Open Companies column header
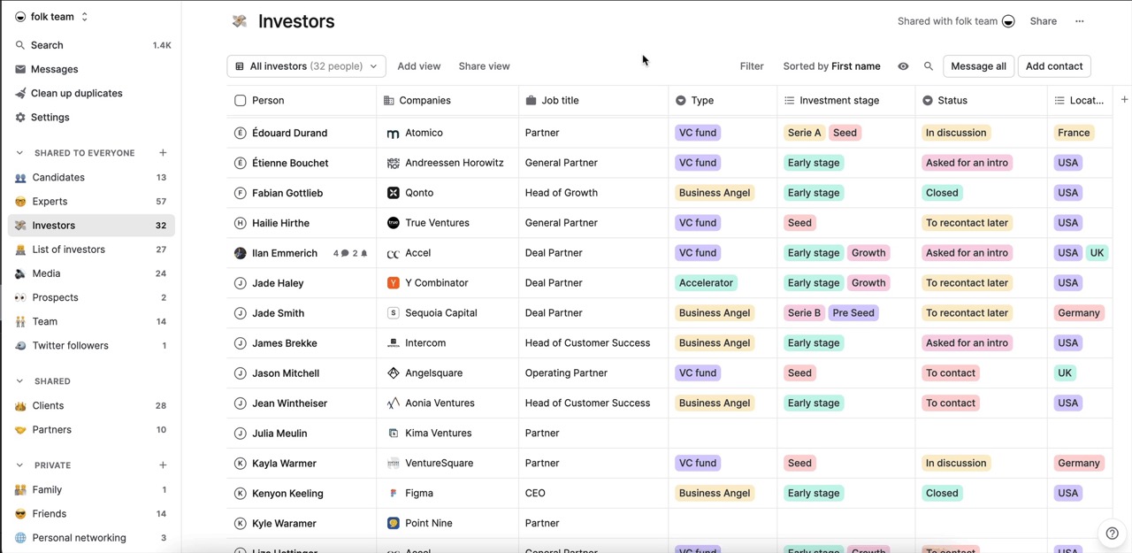Image resolution: width=1132 pixels, height=553 pixels. click(x=447, y=101)
